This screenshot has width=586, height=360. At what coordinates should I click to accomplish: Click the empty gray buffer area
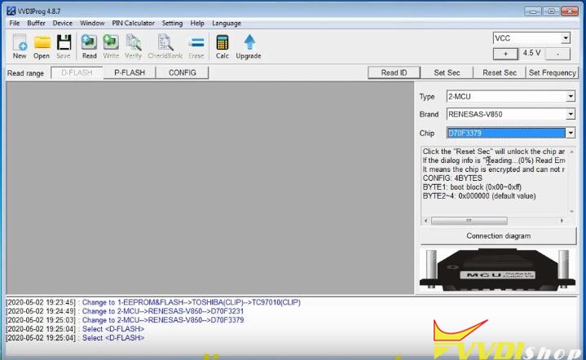tap(210, 188)
